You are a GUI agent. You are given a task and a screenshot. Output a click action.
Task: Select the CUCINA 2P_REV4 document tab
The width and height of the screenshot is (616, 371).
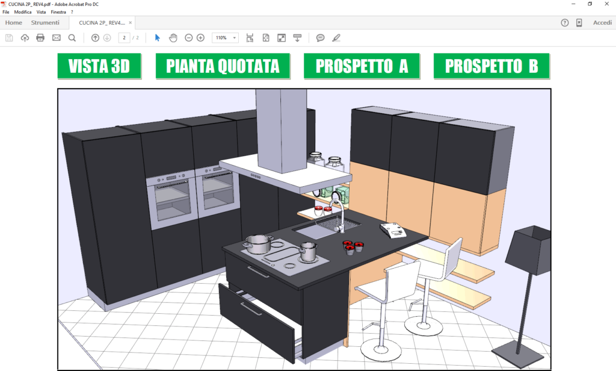pyautogui.click(x=102, y=23)
